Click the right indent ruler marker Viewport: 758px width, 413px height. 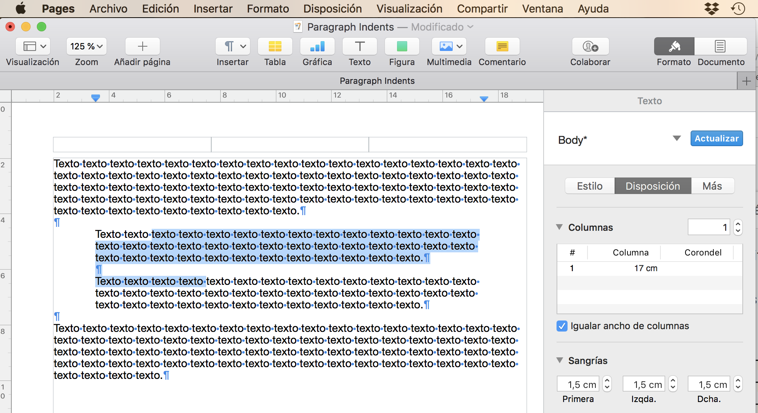click(x=484, y=99)
